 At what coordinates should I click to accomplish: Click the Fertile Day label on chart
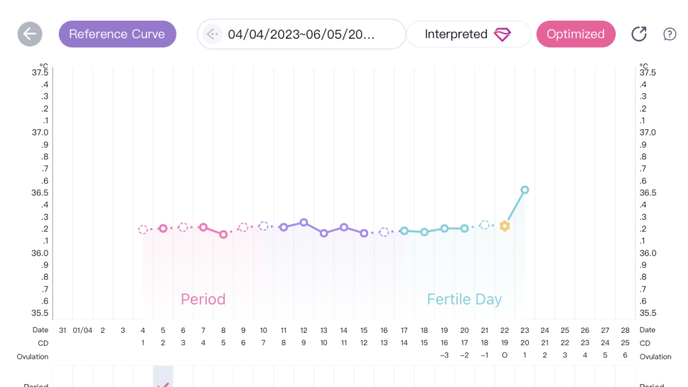pyautogui.click(x=464, y=299)
